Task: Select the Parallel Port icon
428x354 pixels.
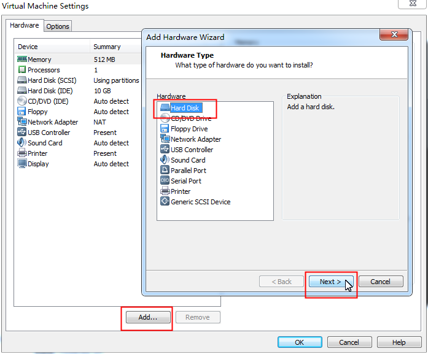Action: 165,171
